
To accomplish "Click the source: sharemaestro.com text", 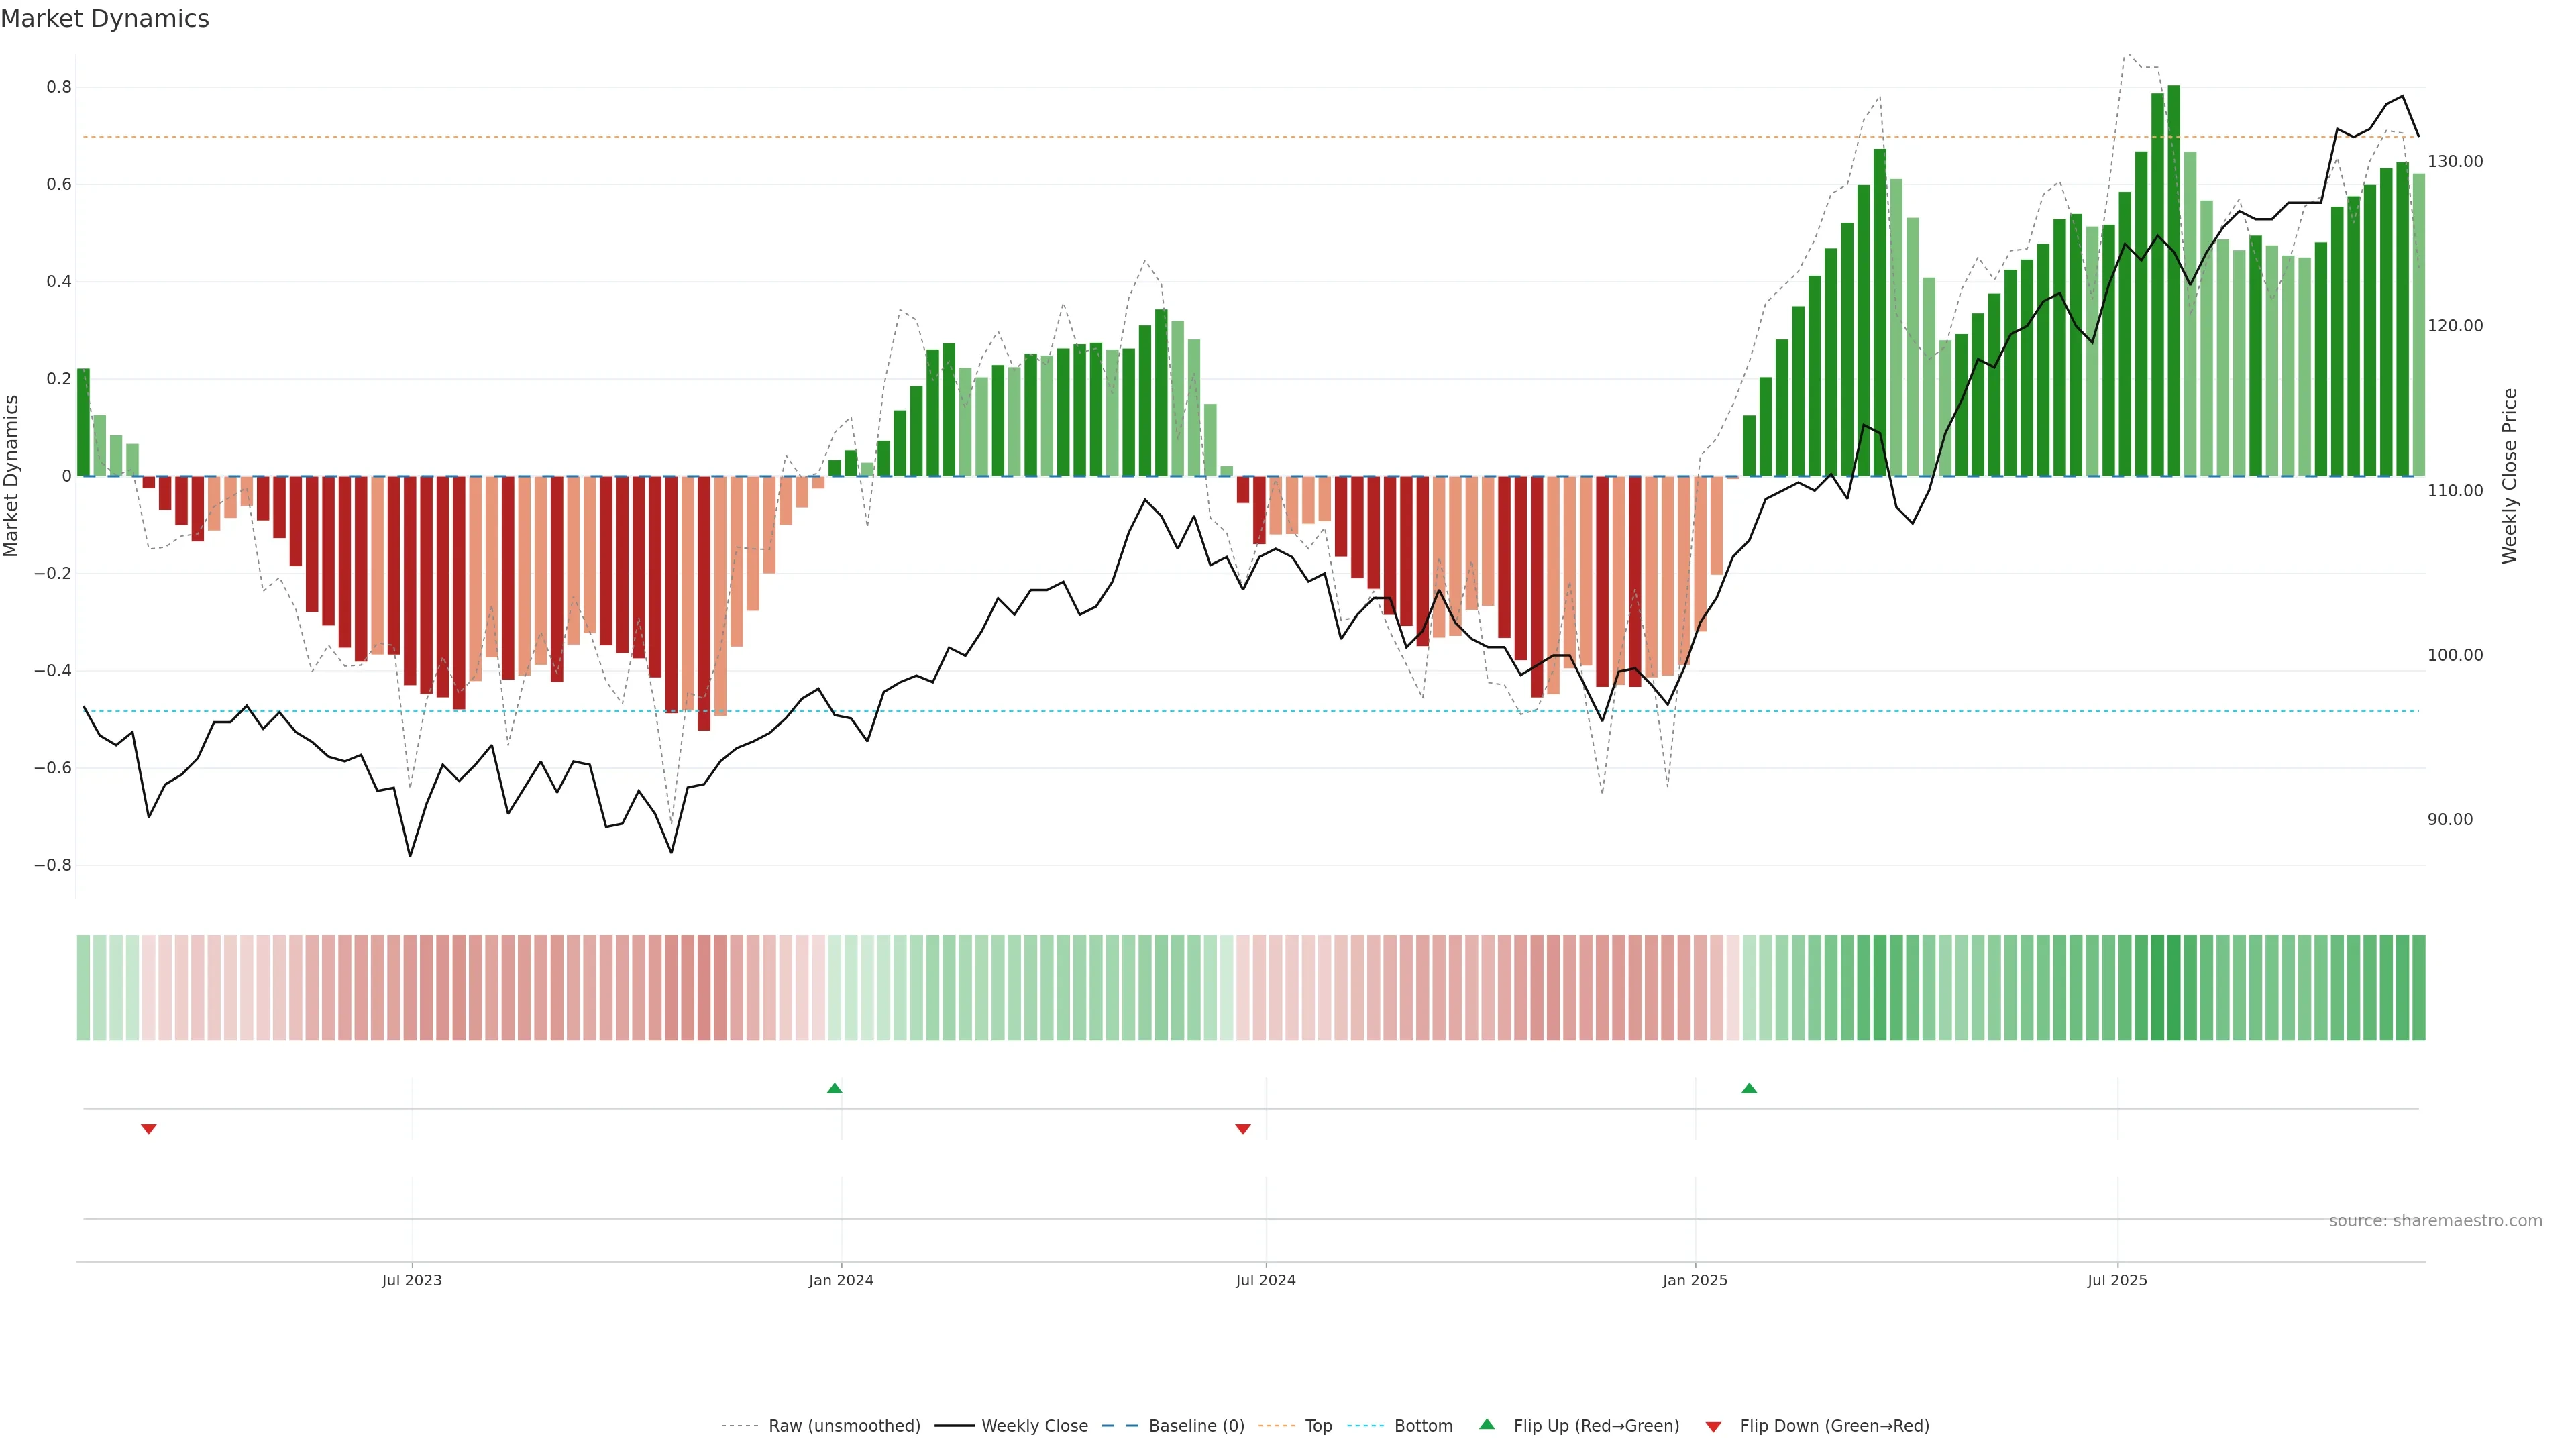I will point(2435,1221).
